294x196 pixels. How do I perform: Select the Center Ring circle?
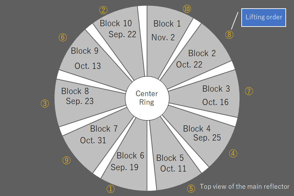pos(147,98)
